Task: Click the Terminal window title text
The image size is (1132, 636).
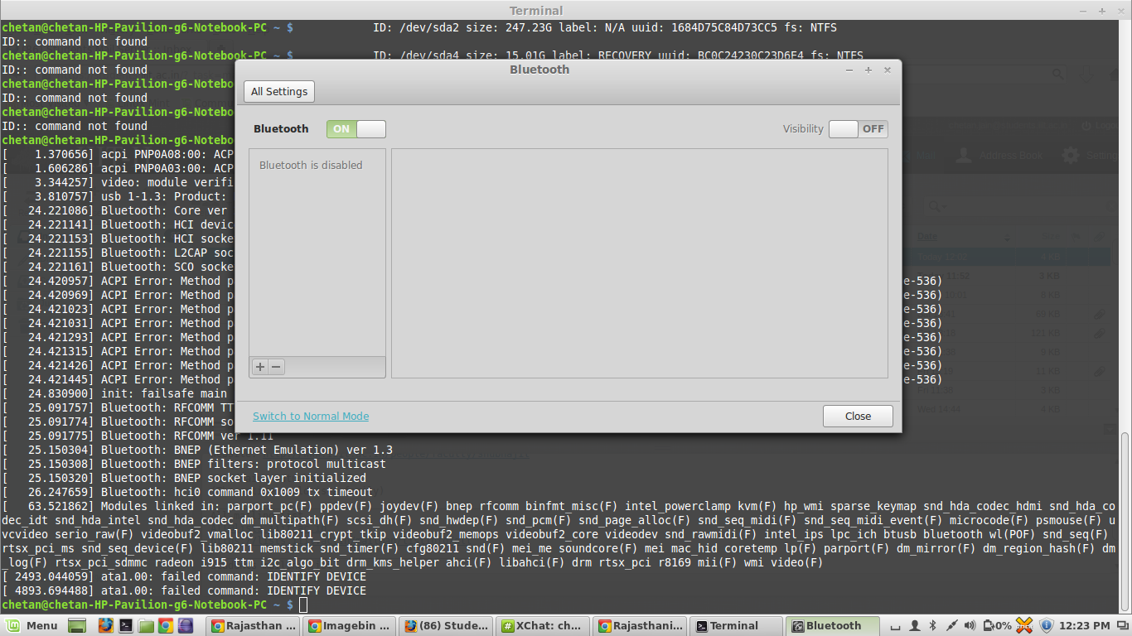Action: 536,11
